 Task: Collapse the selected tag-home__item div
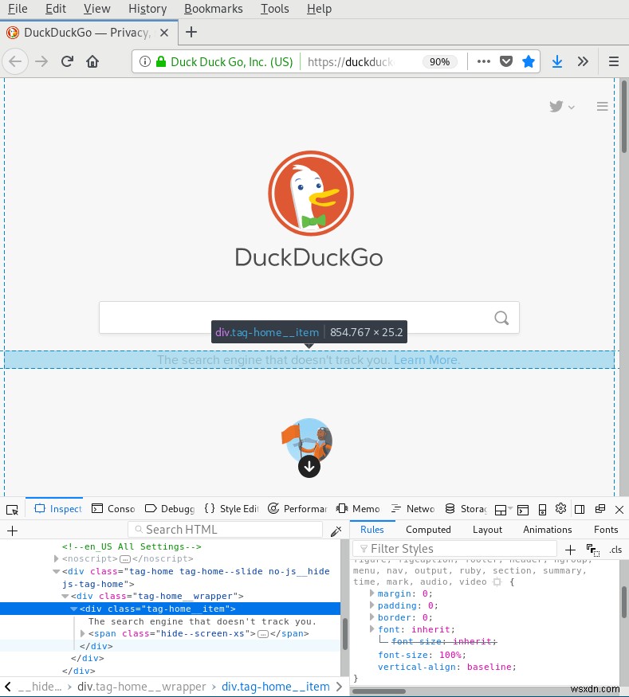click(74, 609)
